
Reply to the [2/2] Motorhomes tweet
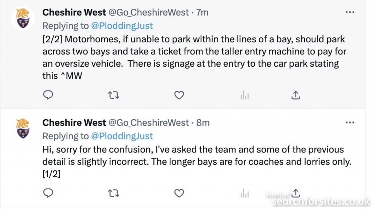tap(48, 95)
